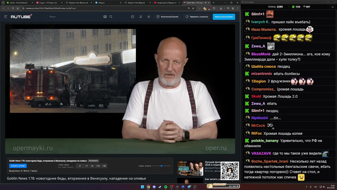
Task: Open the upload video plus icon
Action: click(132, 17)
